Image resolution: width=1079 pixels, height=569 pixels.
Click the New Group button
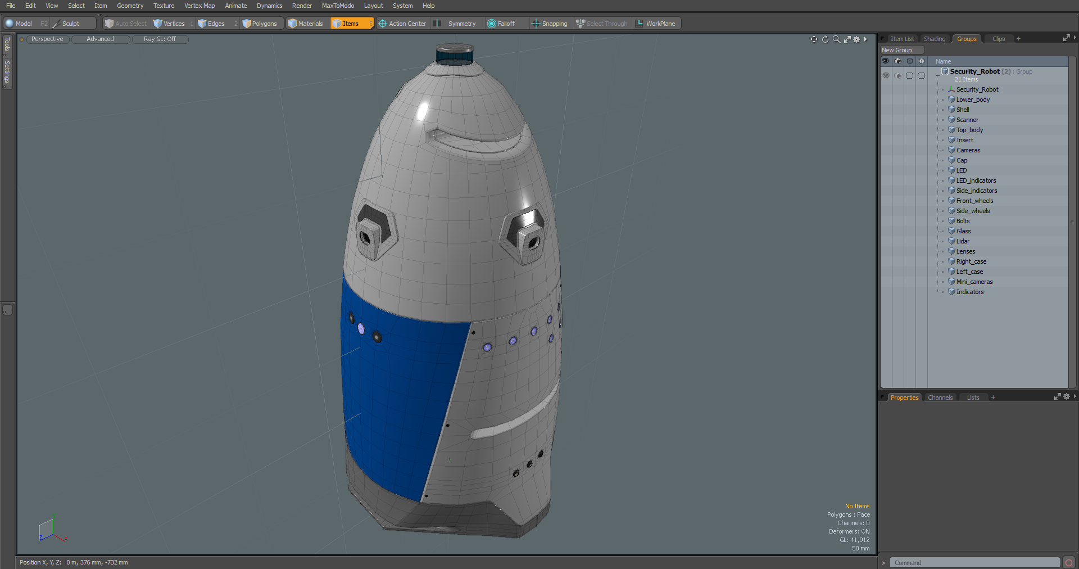point(901,50)
